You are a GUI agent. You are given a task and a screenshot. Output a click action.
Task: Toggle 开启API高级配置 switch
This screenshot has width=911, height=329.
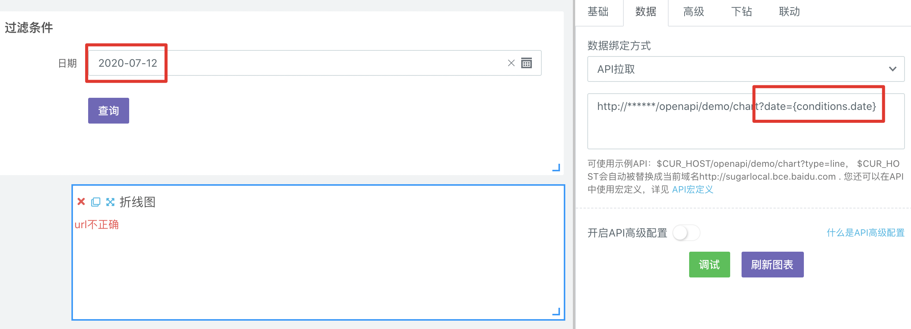686,233
